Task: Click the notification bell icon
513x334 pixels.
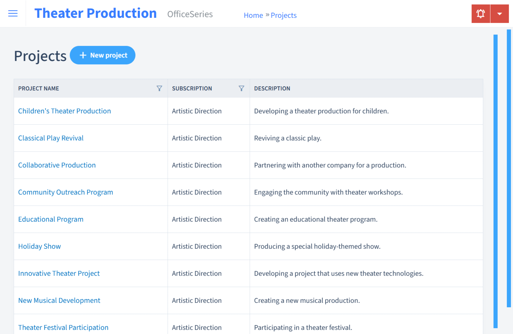Action: 481,13
